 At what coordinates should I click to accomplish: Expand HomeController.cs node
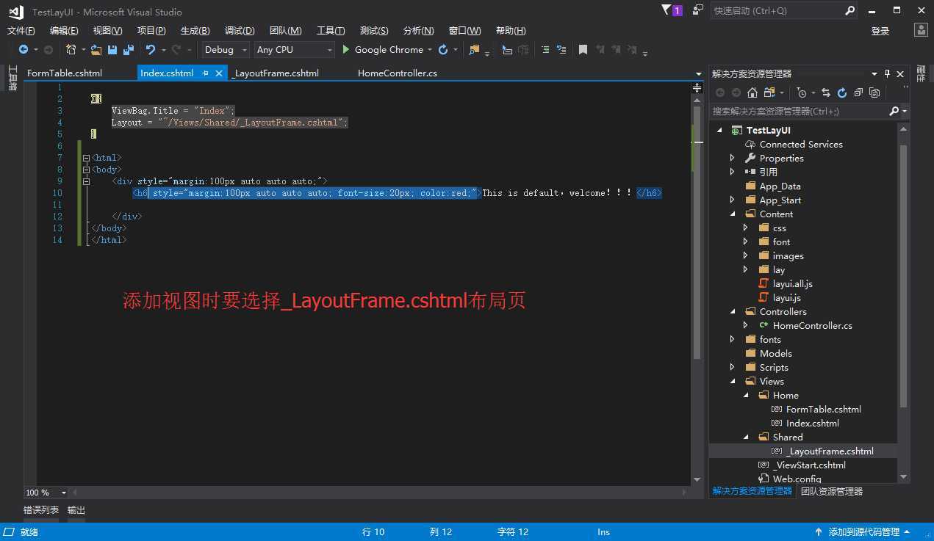click(x=745, y=326)
